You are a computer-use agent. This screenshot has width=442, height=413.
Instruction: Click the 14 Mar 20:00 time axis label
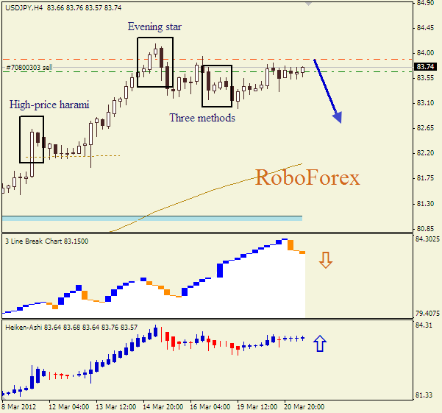pyautogui.click(x=165, y=407)
